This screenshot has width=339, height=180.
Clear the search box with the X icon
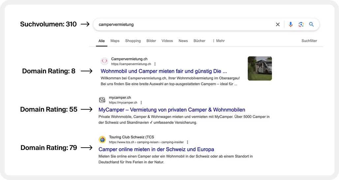click(x=278, y=24)
